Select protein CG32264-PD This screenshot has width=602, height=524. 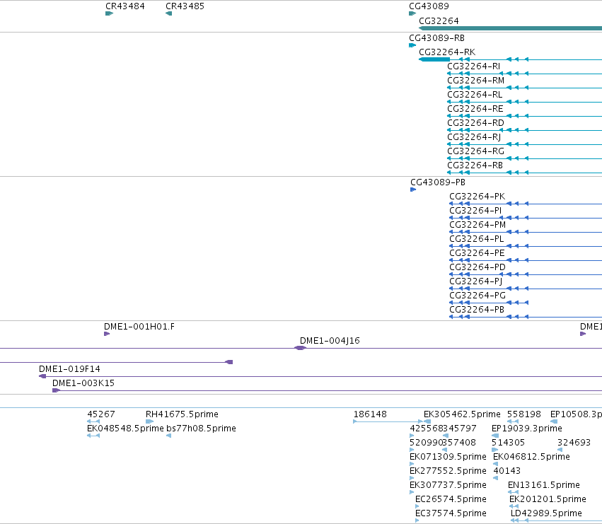coord(477,267)
